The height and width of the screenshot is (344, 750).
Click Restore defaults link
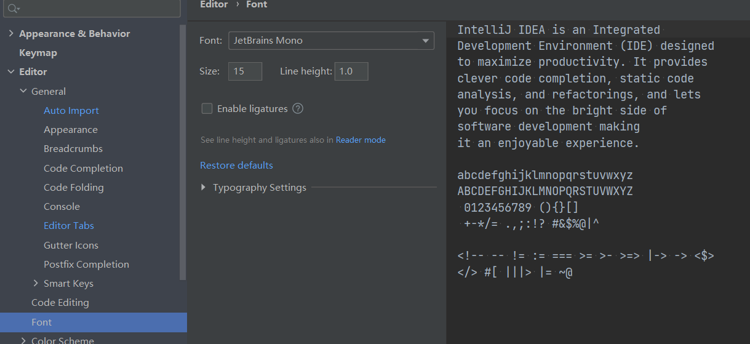pyautogui.click(x=236, y=166)
